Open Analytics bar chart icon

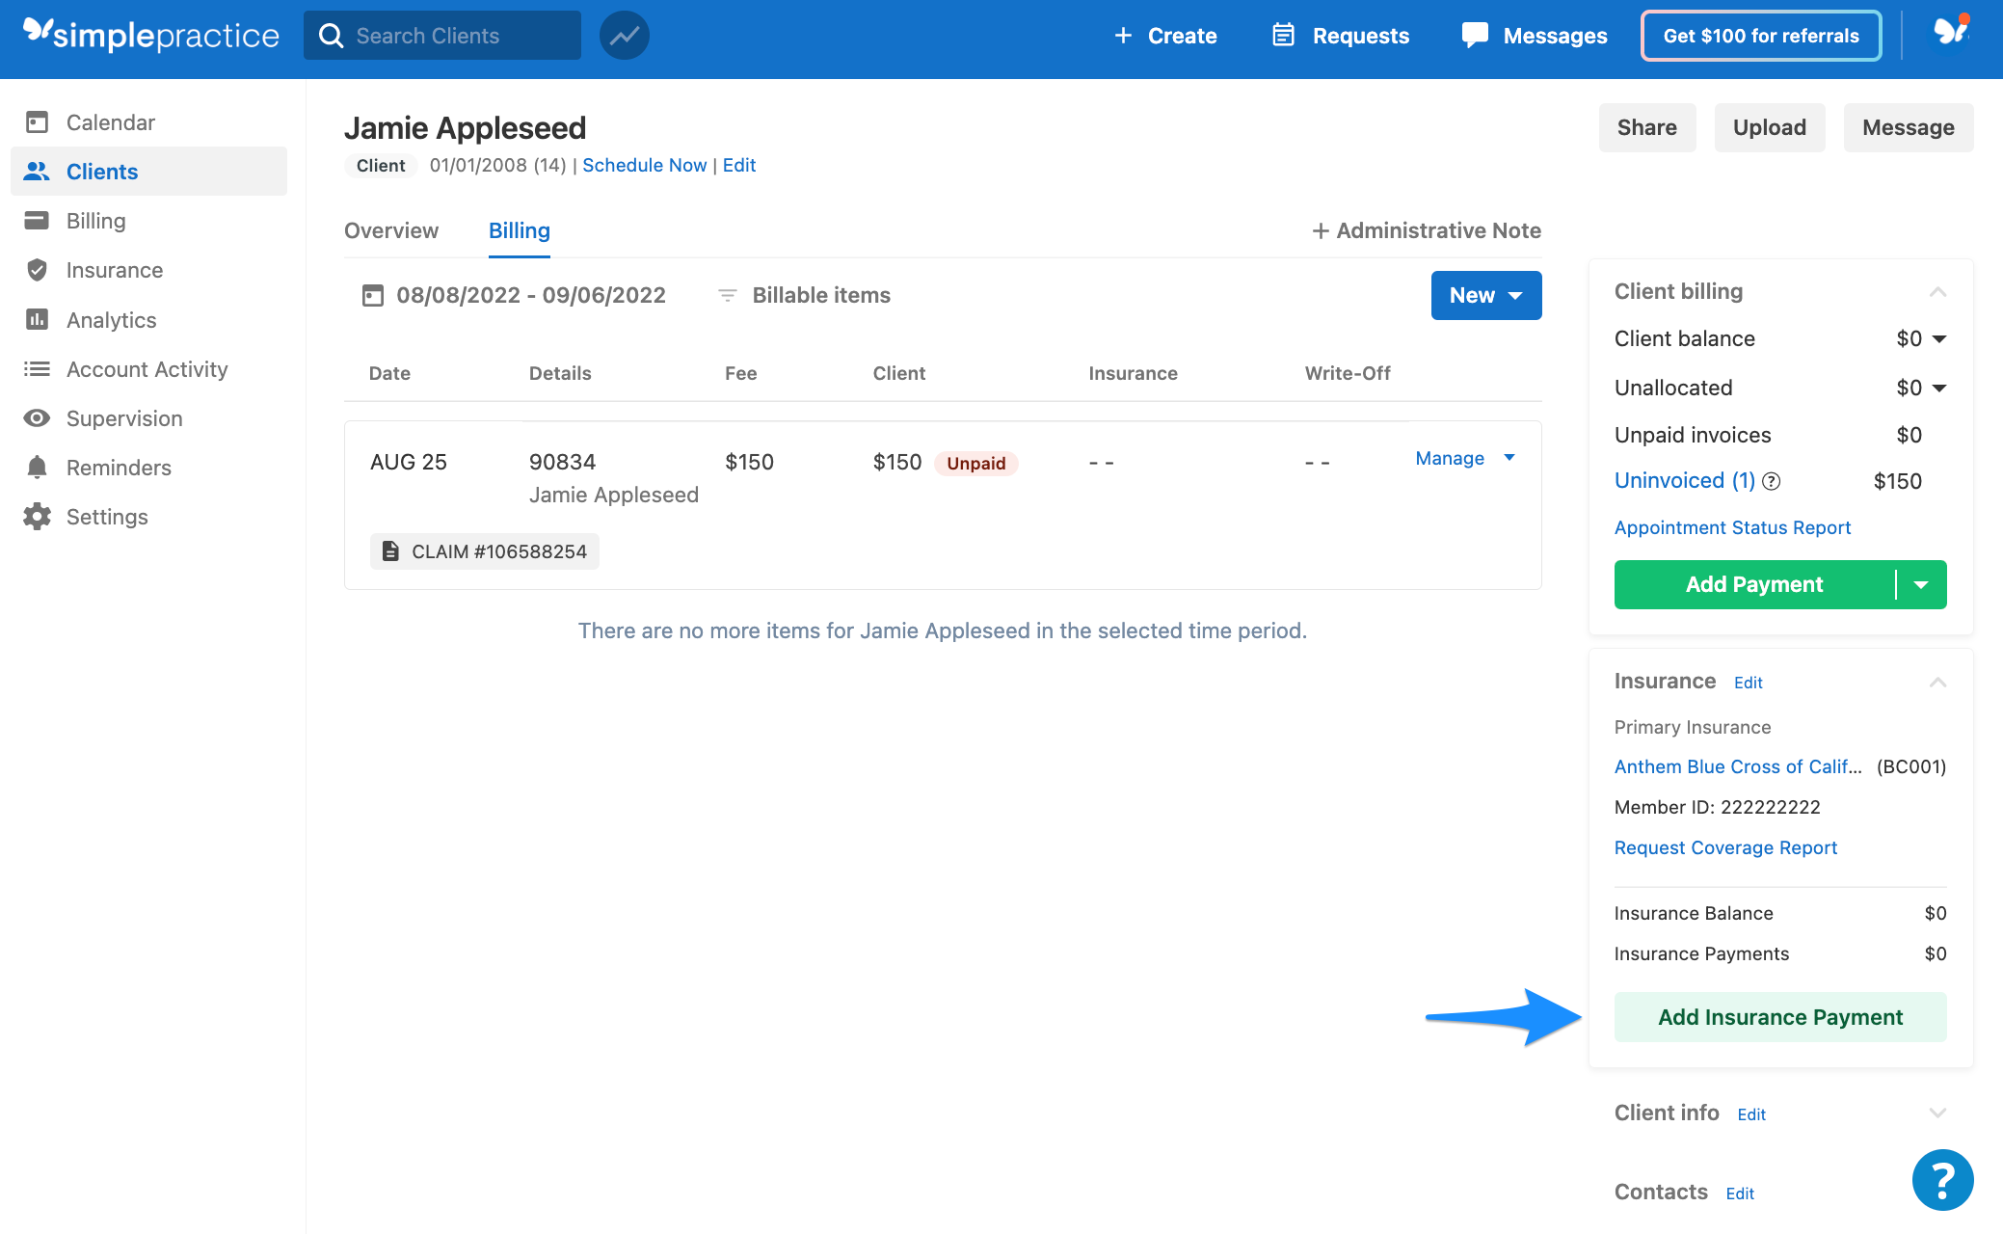click(37, 319)
